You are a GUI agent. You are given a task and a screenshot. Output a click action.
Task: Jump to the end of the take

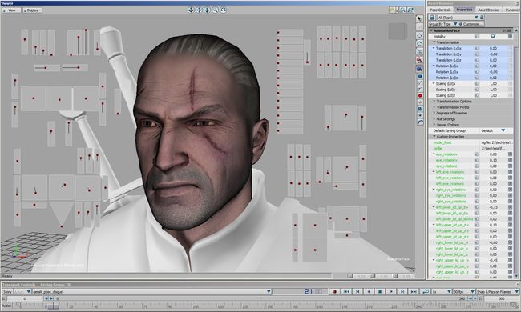click(414, 291)
